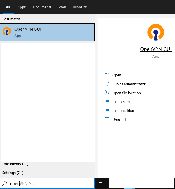Image resolution: width=175 pixels, height=189 pixels.
Task: Expand the Documents (1+) results group
Action: [x=15, y=164]
